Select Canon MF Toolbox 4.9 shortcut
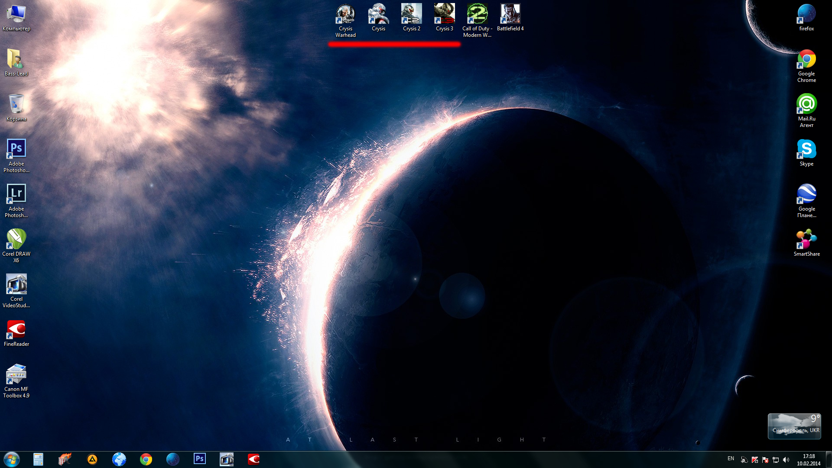 click(x=16, y=381)
